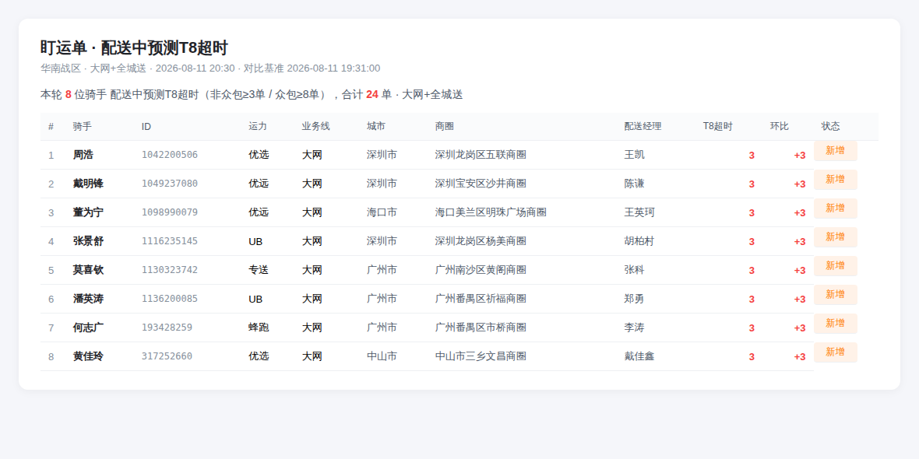Click the +3 change value in 周浩 row
The height and width of the screenshot is (459, 919).
point(799,155)
